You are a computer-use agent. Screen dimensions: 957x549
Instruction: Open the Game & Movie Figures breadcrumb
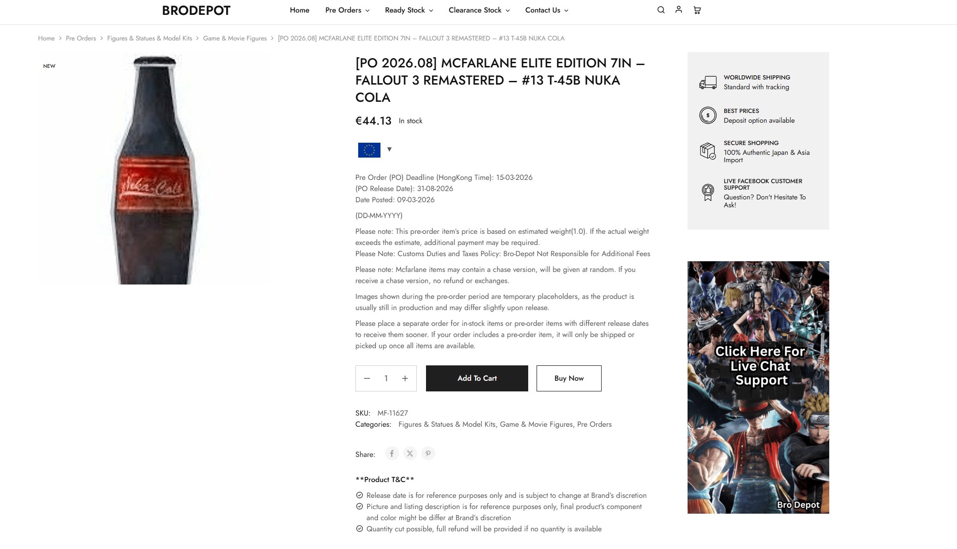pos(235,38)
